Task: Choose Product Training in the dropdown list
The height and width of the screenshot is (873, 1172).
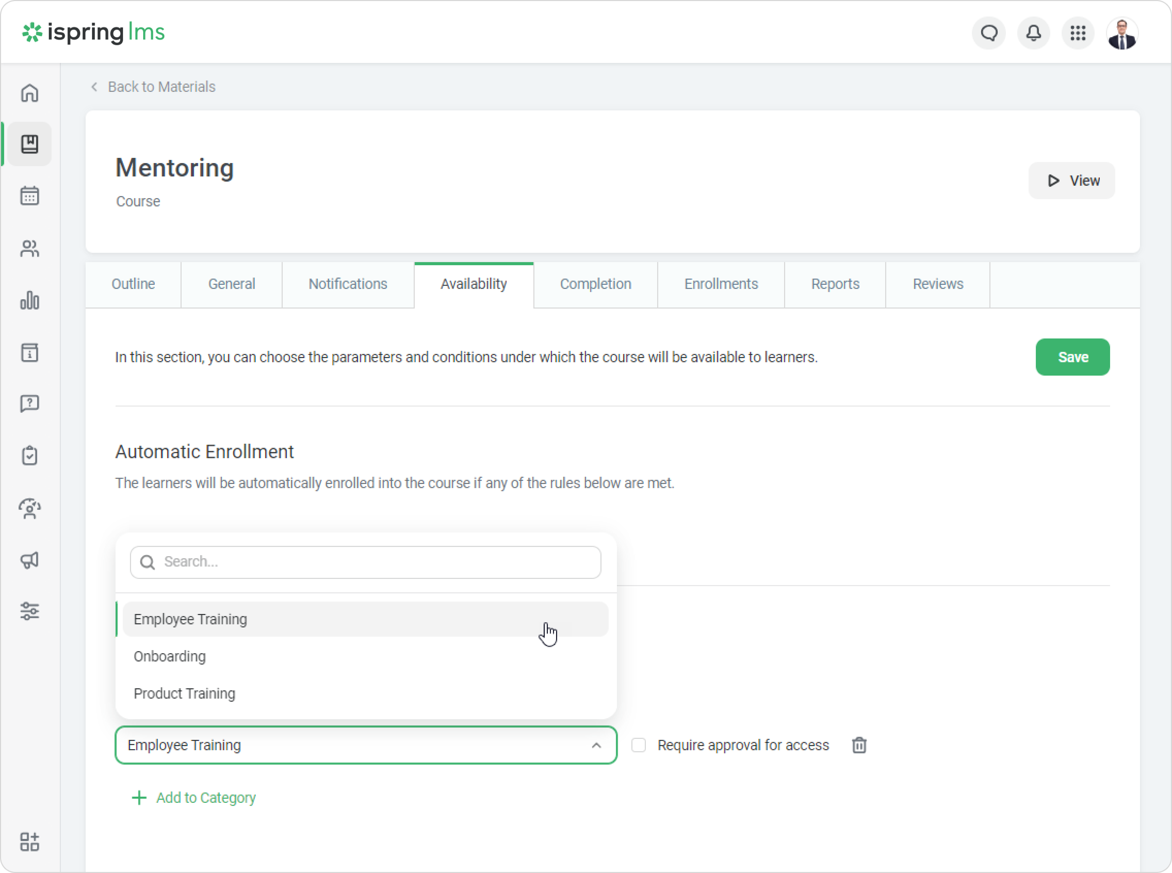Action: click(184, 693)
